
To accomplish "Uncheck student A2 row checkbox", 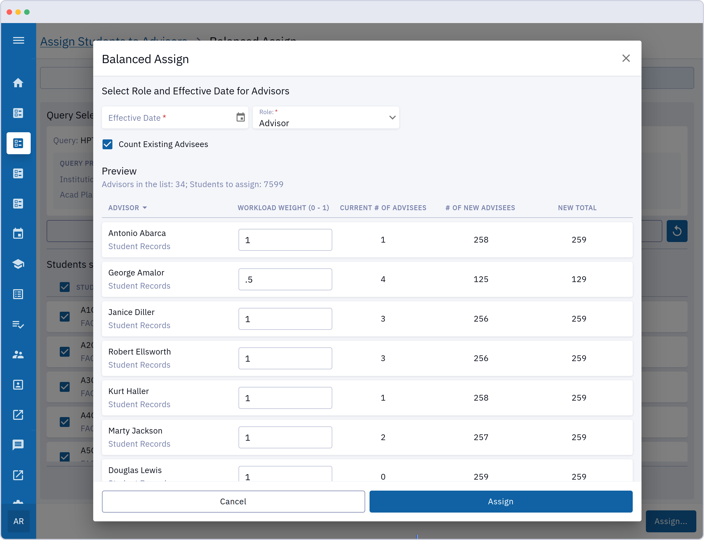I will [x=65, y=352].
